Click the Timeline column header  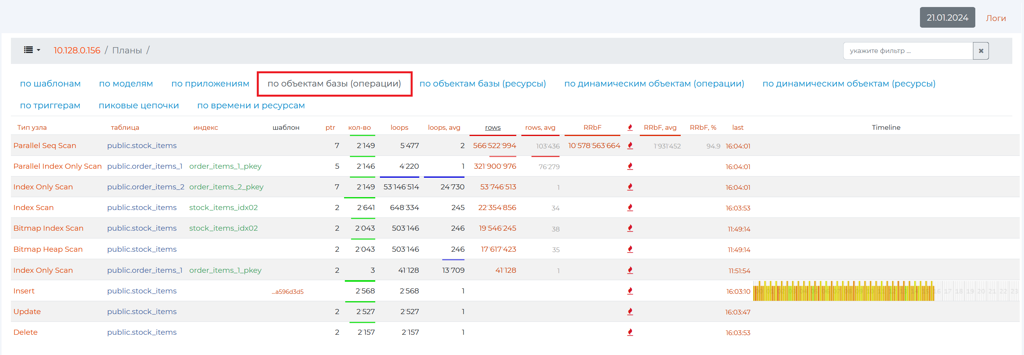[x=886, y=127]
